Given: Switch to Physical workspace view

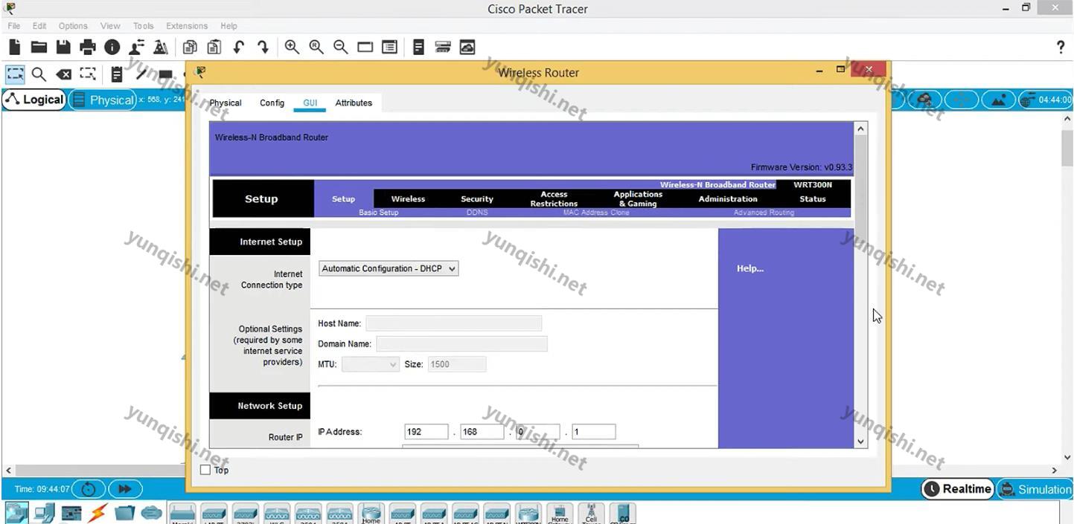Looking at the screenshot, I should coord(103,100).
